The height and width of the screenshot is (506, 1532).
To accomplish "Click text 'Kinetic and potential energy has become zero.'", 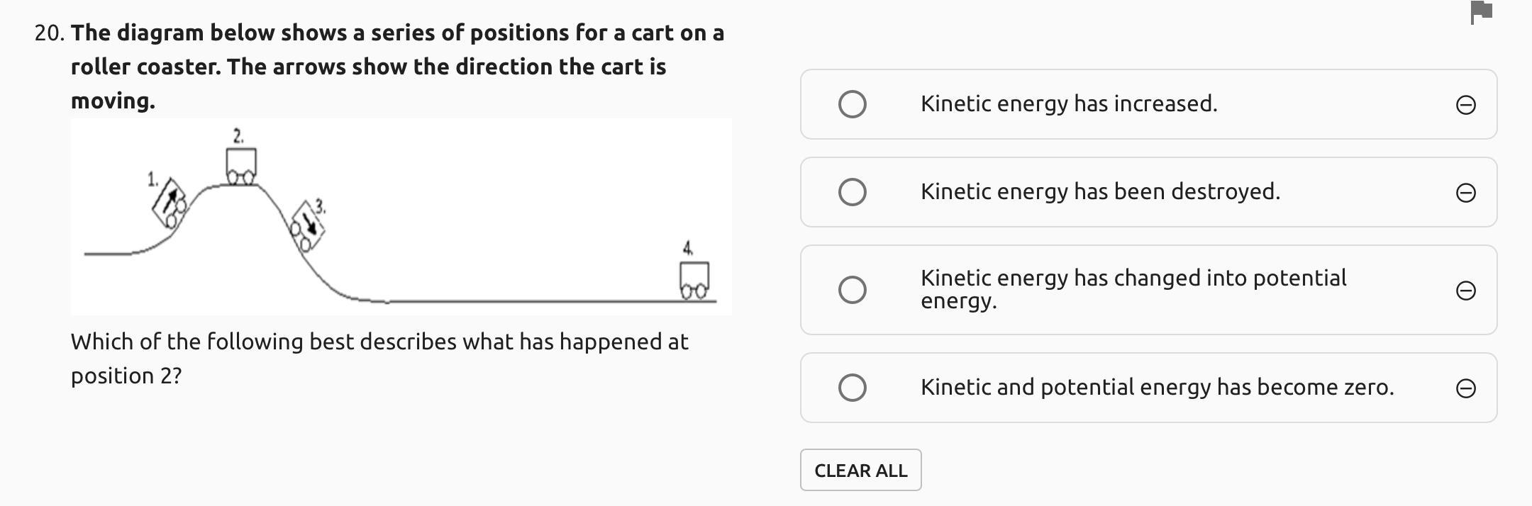I will 1156,388.
